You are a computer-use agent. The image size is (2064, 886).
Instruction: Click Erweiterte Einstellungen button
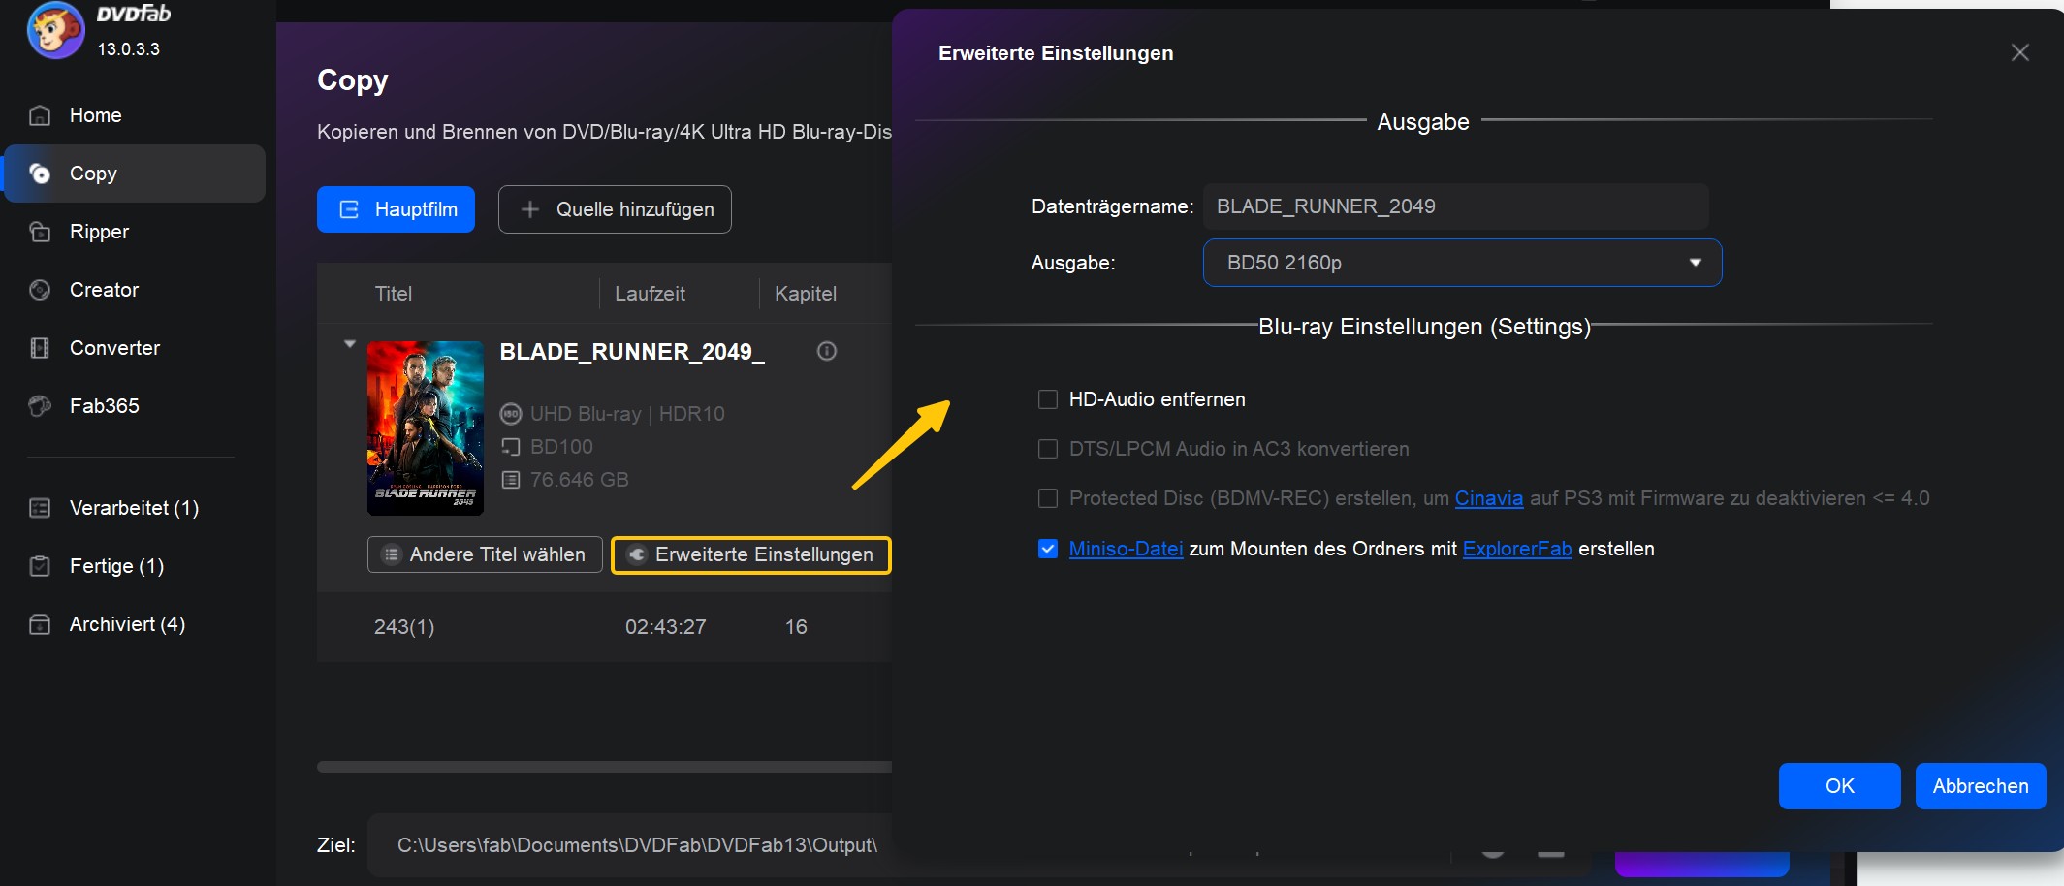(751, 554)
